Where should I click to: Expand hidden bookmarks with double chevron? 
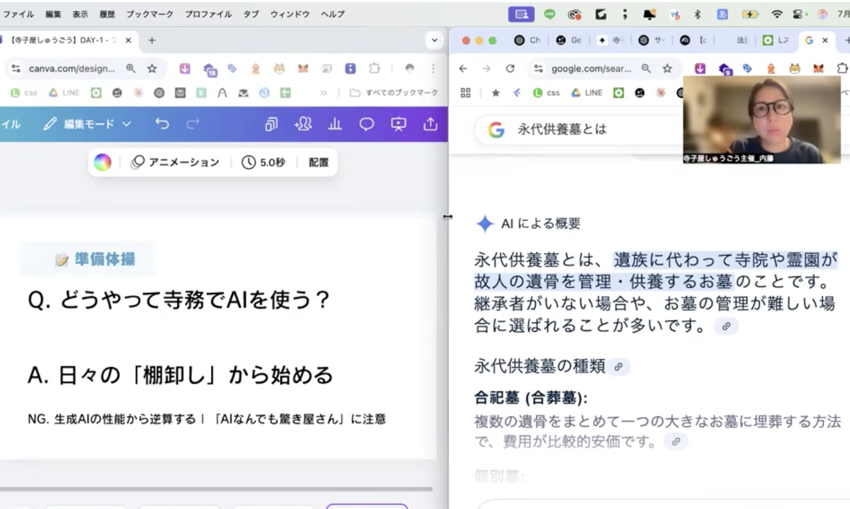(x=323, y=93)
